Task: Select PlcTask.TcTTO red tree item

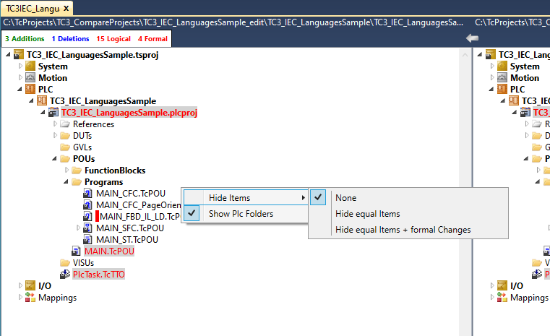Action: click(x=98, y=275)
